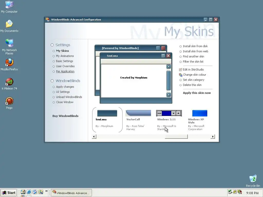Image resolution: width=263 pixels, height=197 pixels.
Task: Select the Windows XP Style skin thumbnail
Action: [200, 113]
